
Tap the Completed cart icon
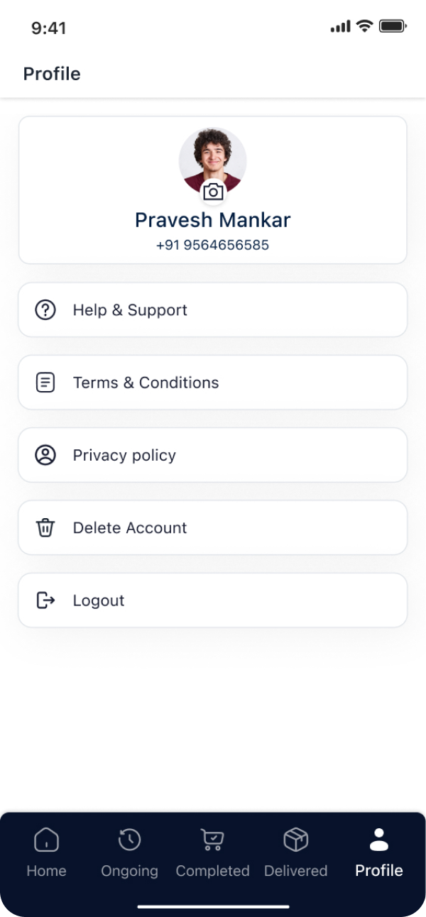(x=212, y=840)
